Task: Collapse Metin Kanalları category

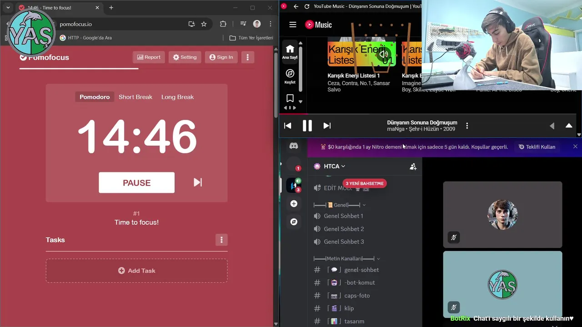Action: 346,258
